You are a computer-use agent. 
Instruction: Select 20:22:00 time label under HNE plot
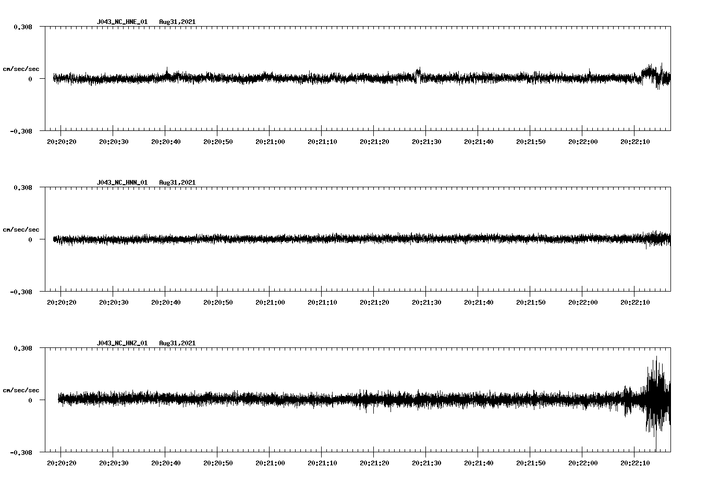(583, 141)
